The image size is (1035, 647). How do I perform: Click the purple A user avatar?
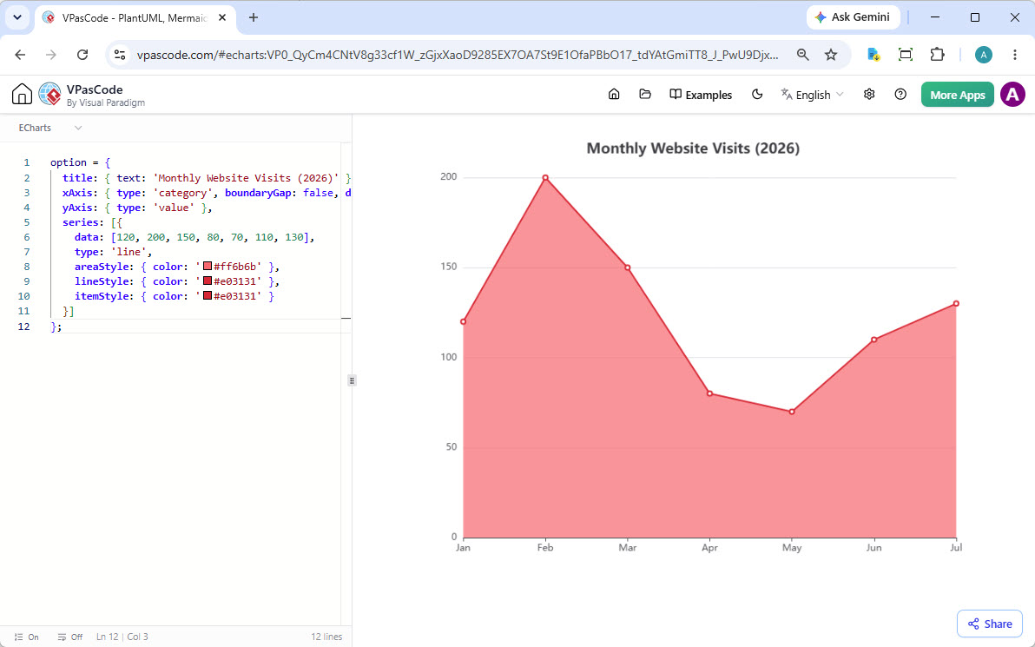tap(1012, 95)
